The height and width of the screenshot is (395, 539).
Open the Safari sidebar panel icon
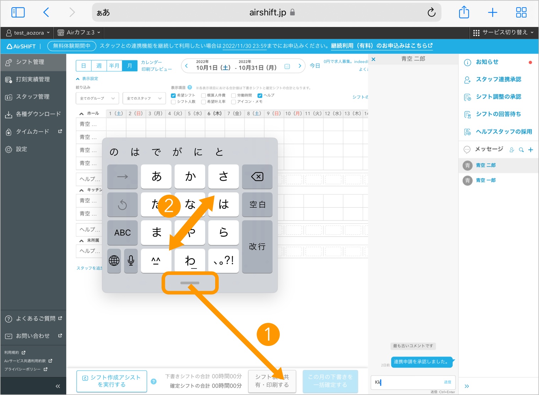(18, 12)
